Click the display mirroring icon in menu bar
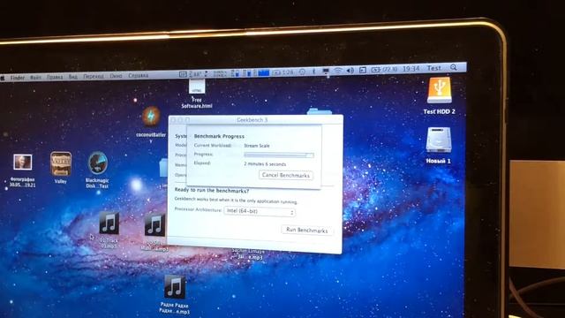 pyautogui.click(x=326, y=71)
